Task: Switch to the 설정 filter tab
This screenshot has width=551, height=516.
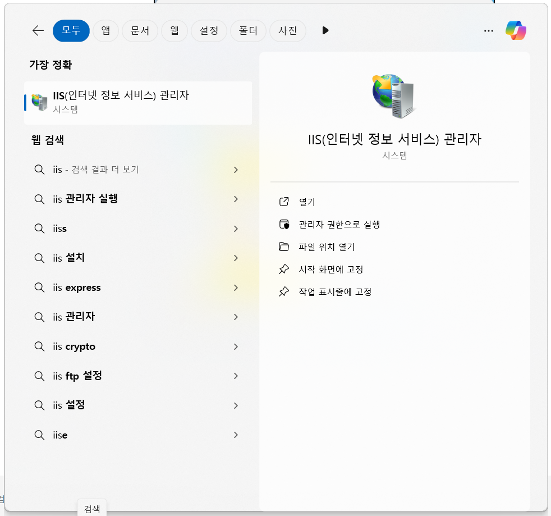Action: tap(209, 31)
